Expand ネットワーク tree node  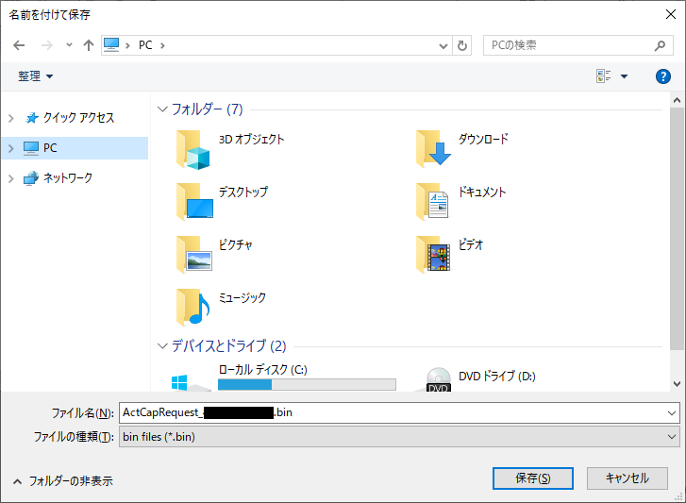(11, 178)
